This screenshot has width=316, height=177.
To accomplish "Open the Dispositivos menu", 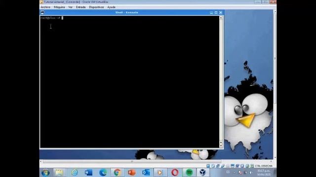I will (96, 7).
